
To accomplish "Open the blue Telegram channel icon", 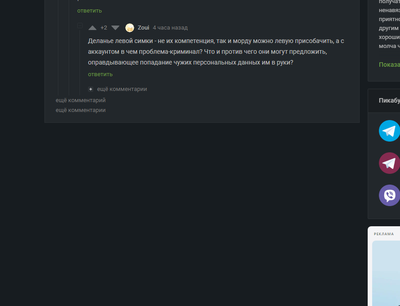I will tap(389, 131).
